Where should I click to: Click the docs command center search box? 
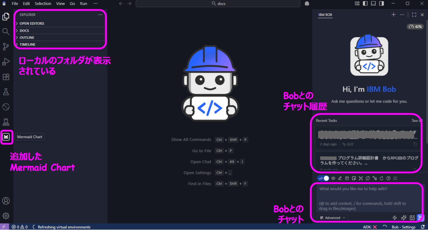pos(218,3)
